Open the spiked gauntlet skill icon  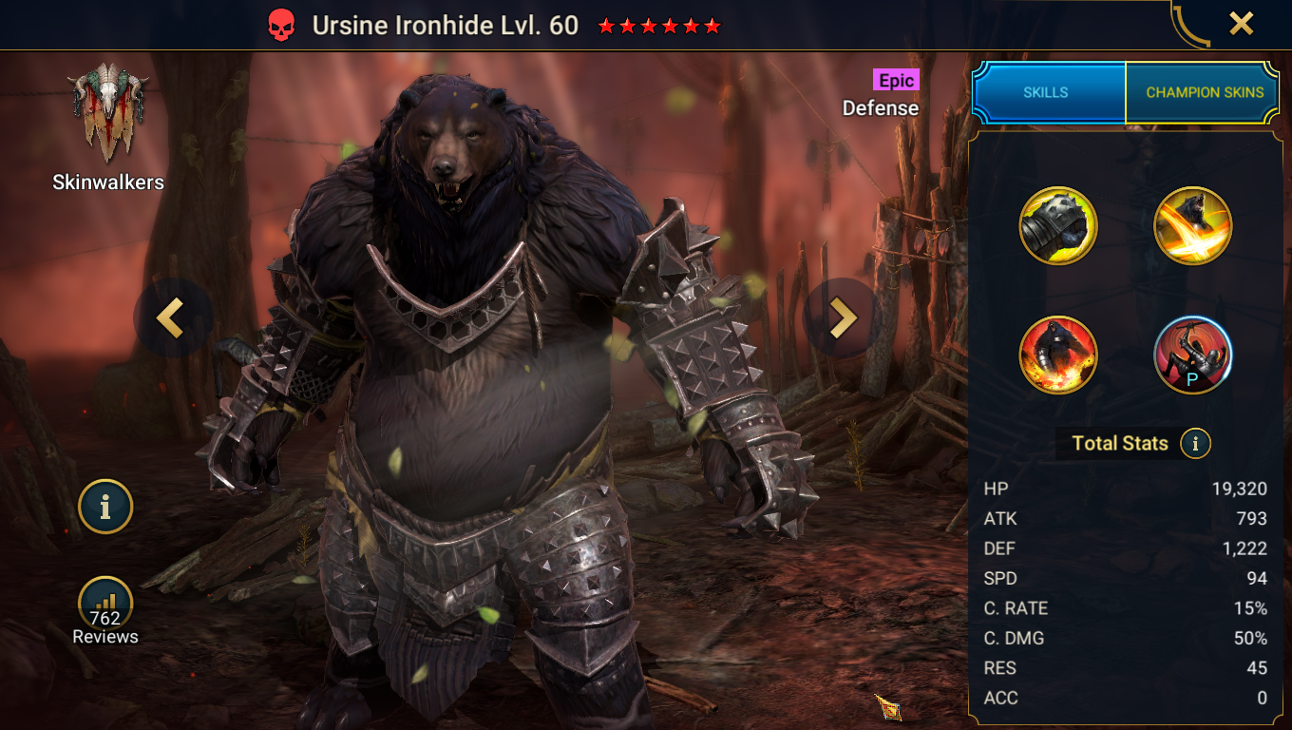click(x=1058, y=226)
